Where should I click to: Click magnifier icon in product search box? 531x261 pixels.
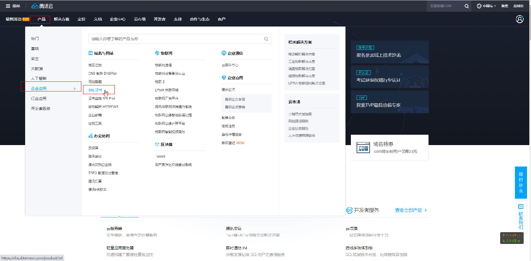[x=266, y=39]
